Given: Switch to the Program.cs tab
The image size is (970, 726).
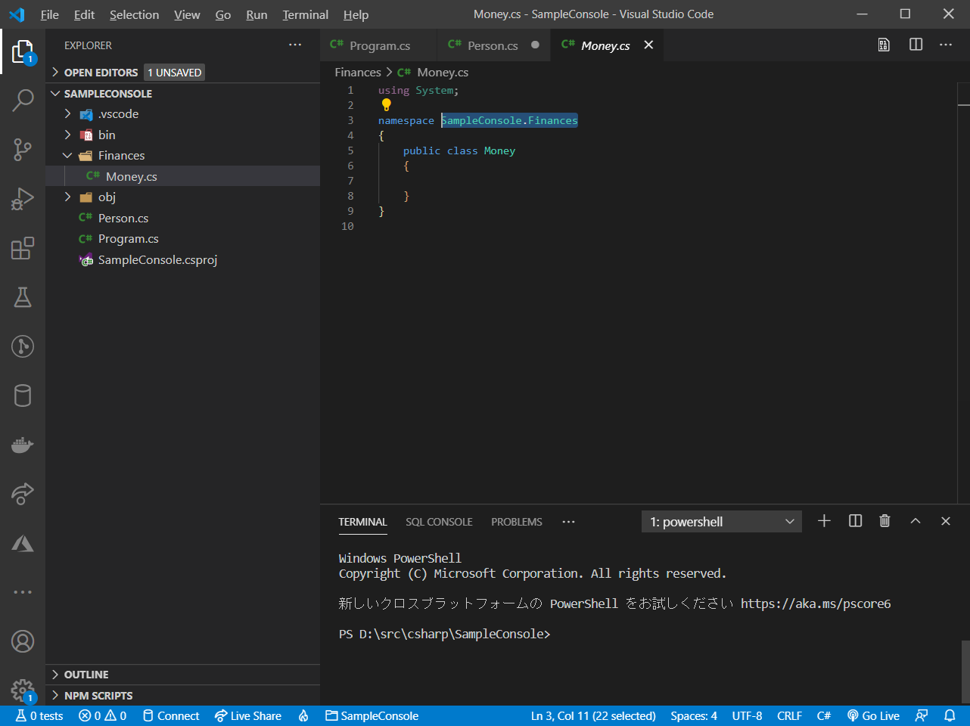Looking at the screenshot, I should 379,45.
